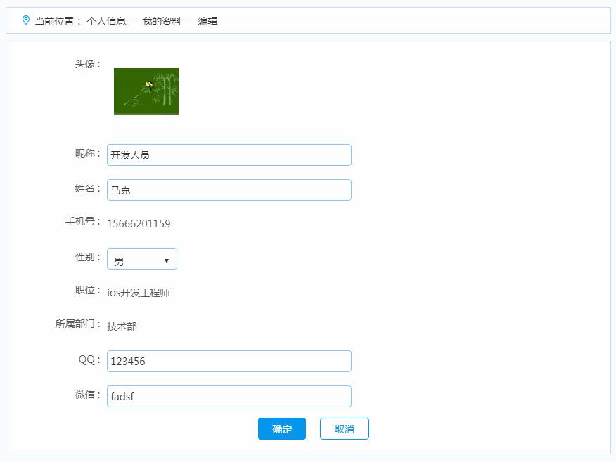Click the 所属部门 label
616x462 pixels.
(x=78, y=324)
